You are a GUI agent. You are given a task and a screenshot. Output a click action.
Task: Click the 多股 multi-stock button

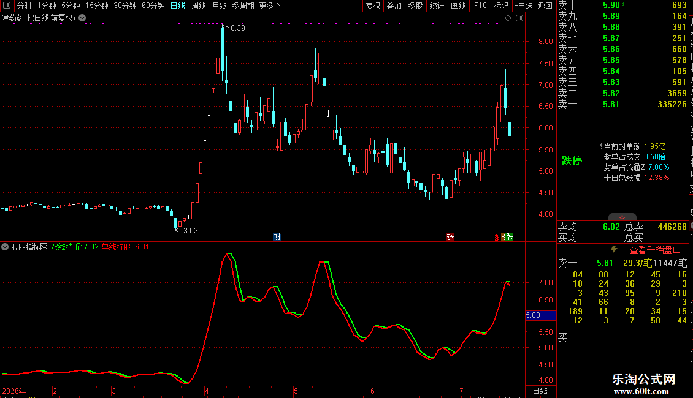coord(415,6)
